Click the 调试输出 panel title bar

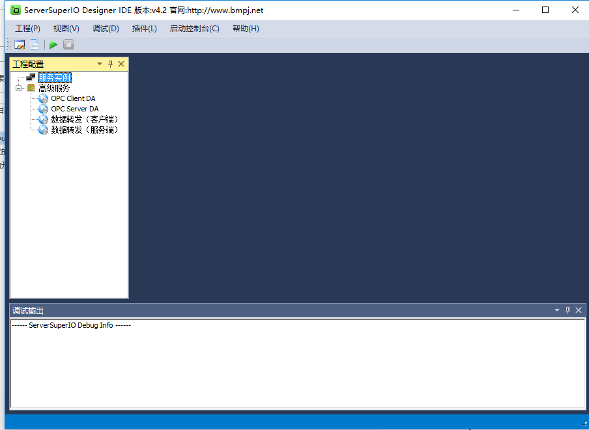click(x=298, y=311)
